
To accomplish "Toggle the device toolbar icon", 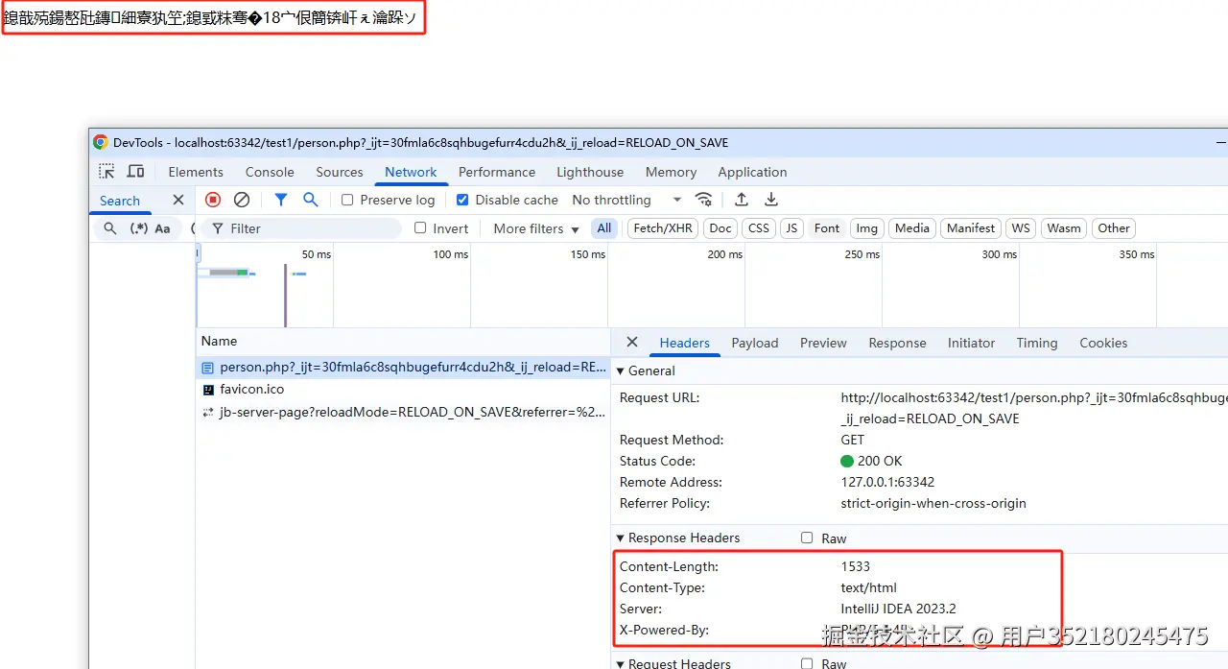I will click(136, 172).
